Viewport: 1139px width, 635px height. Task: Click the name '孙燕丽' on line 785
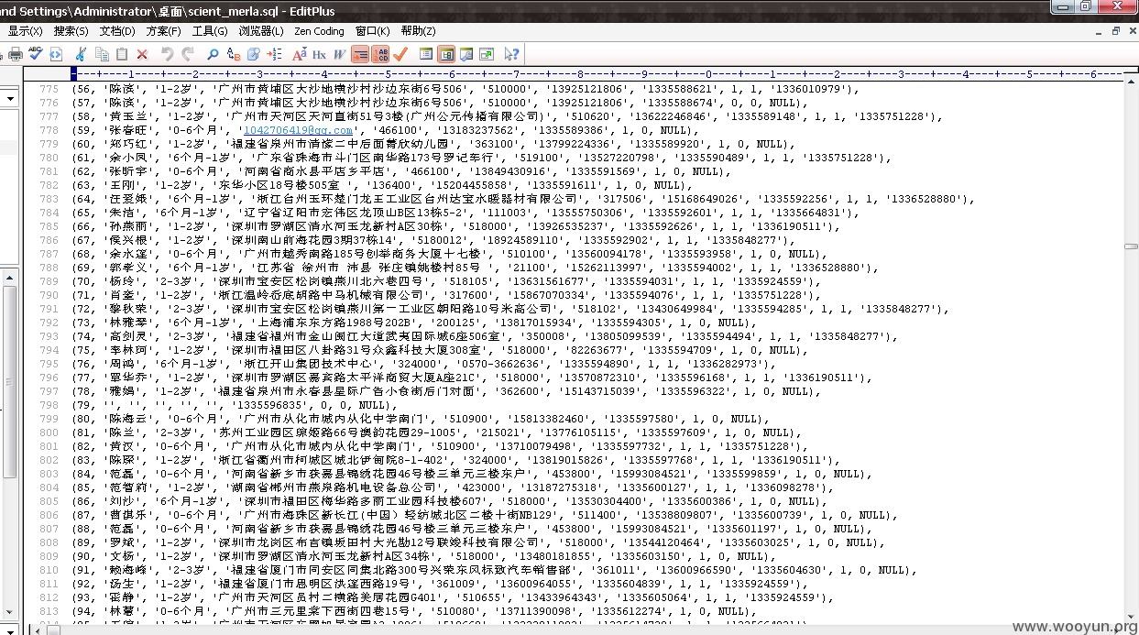point(128,226)
